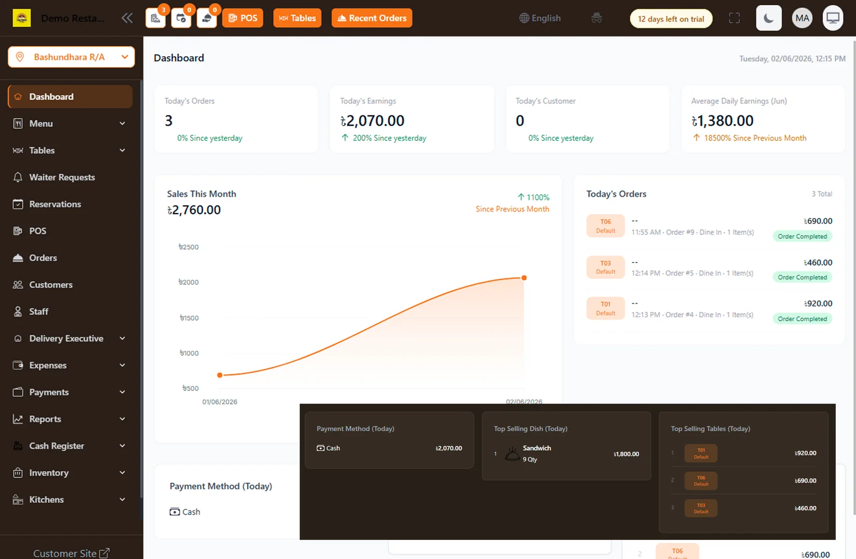Expand the Inventory sidebar chevron
856x559 pixels.
tap(122, 472)
